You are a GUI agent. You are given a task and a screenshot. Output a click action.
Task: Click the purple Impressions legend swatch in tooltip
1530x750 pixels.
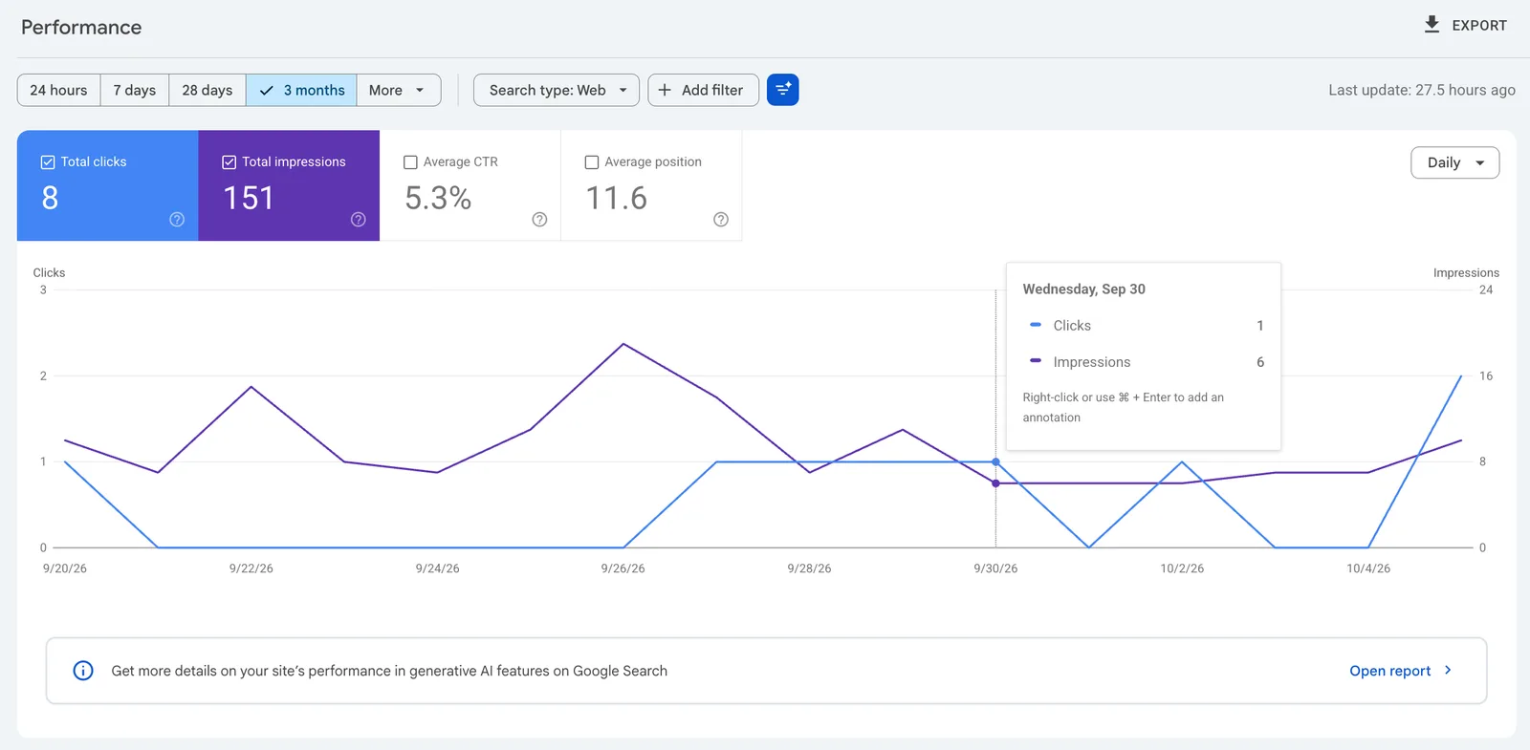pyautogui.click(x=1036, y=361)
